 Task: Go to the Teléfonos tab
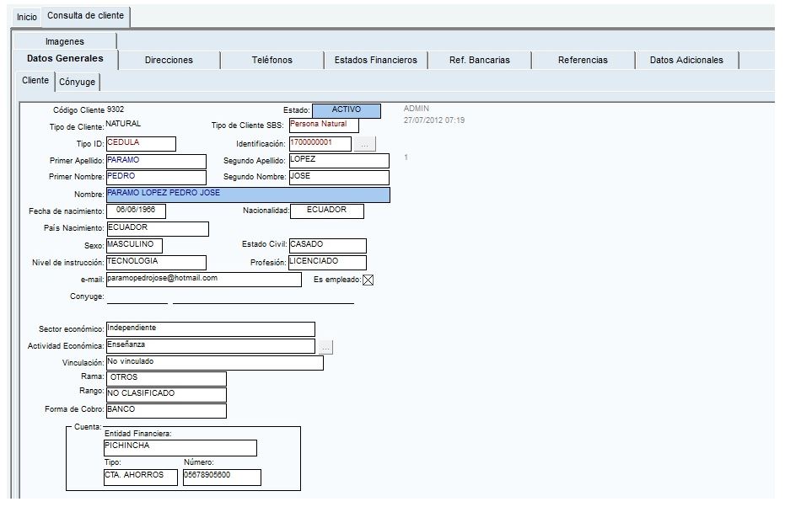272,60
